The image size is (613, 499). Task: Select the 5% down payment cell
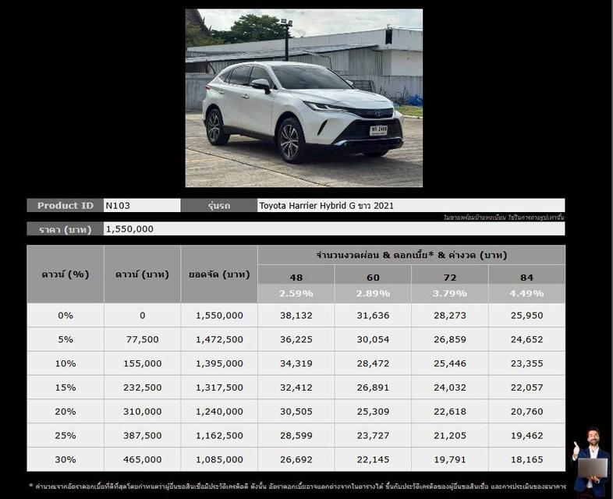click(x=66, y=340)
